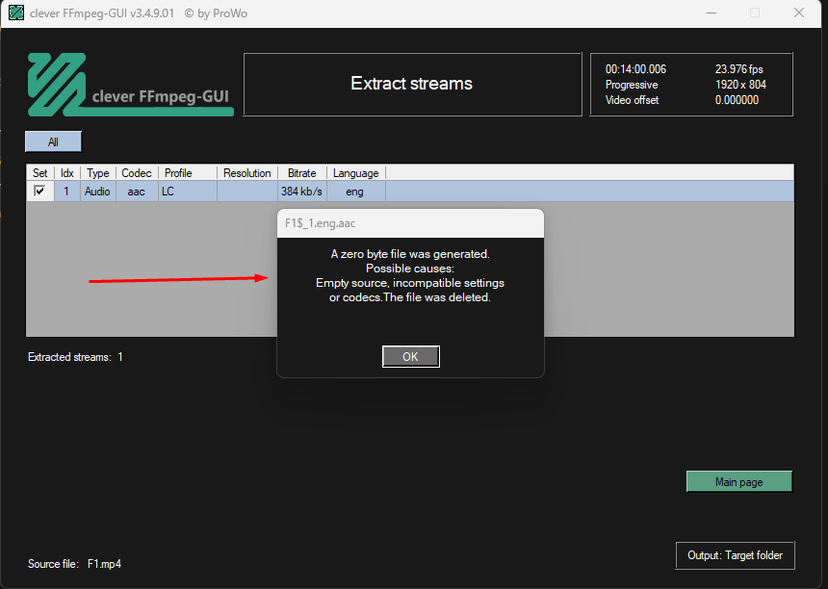This screenshot has width=828, height=589.
Task: Select the eng language cell
Action: pos(355,192)
